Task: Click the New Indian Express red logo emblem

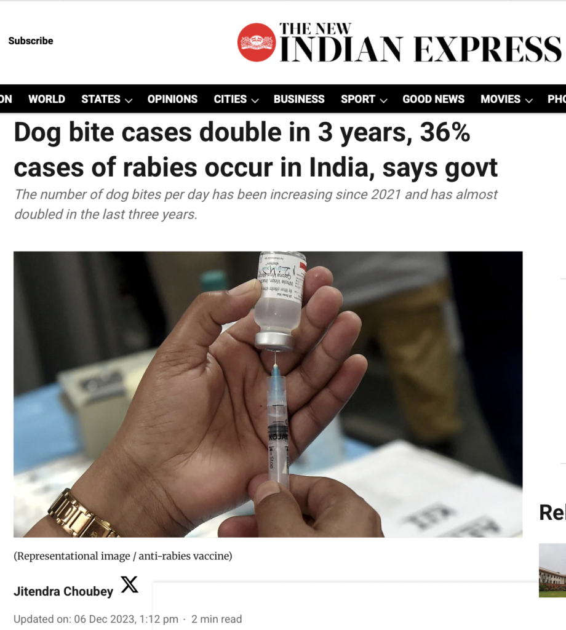Action: pos(257,42)
